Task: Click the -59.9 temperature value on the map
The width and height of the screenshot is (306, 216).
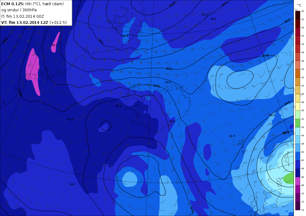Action: pyautogui.click(x=272, y=115)
